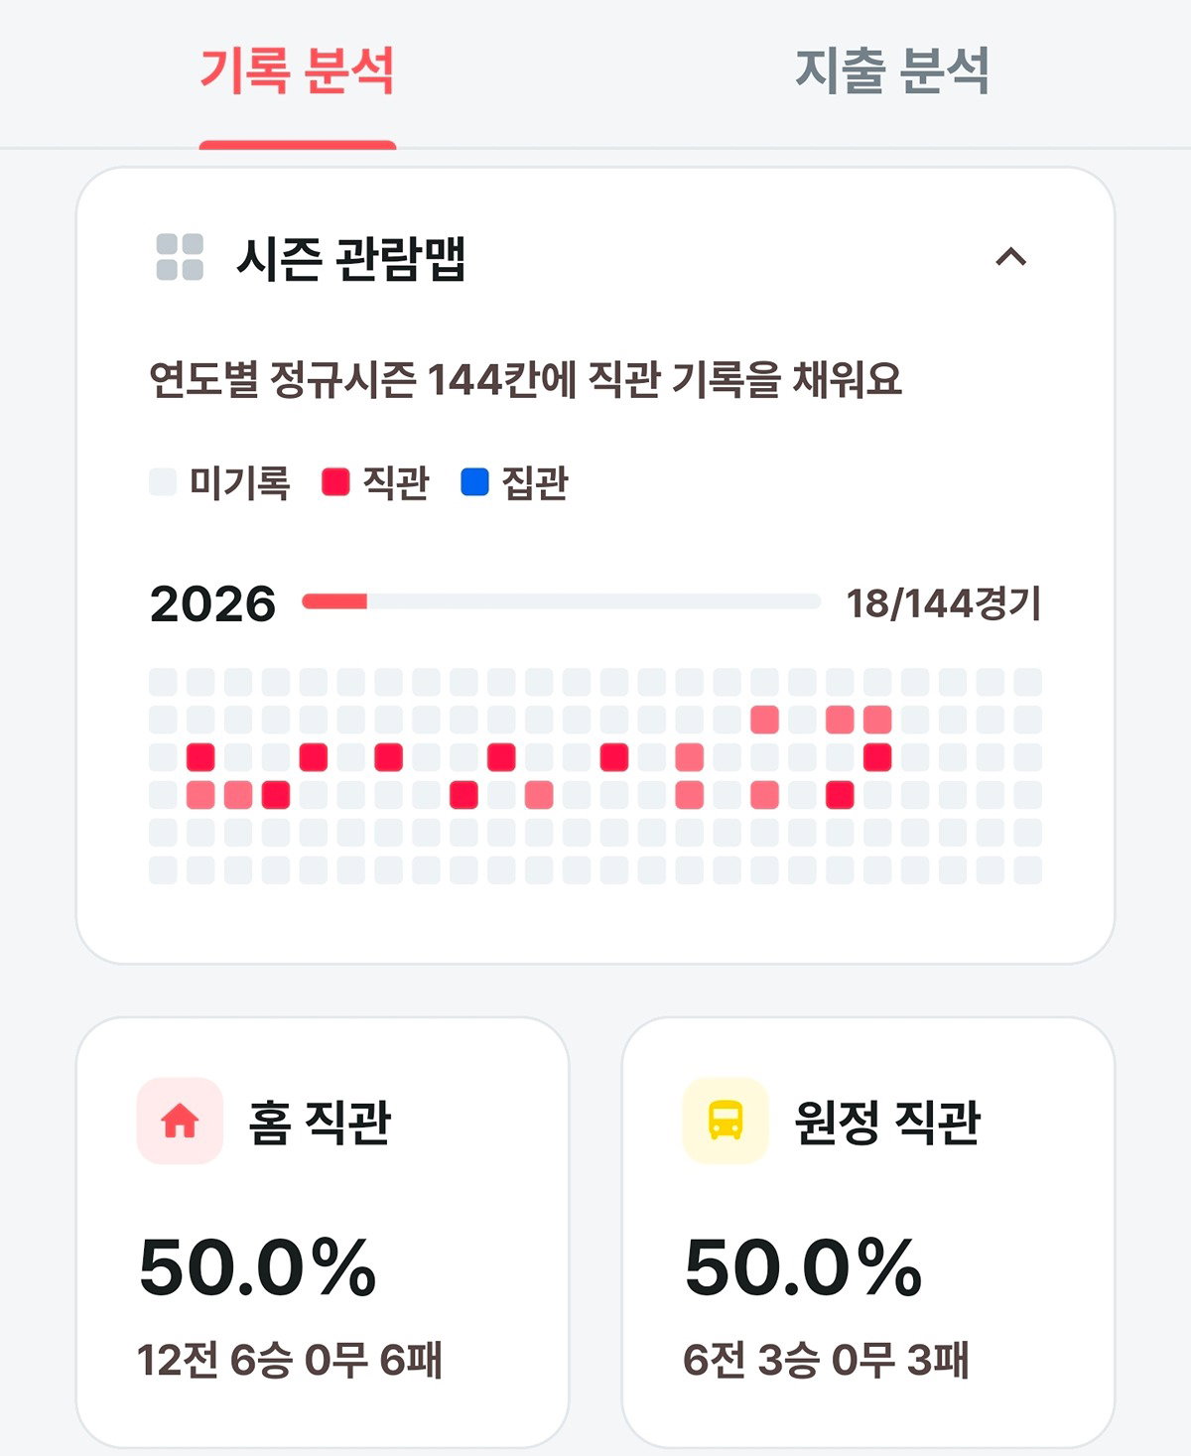
Task: Click the 18/144경기 count label
Action: (943, 602)
